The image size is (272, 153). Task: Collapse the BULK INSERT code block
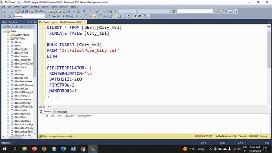point(45,45)
